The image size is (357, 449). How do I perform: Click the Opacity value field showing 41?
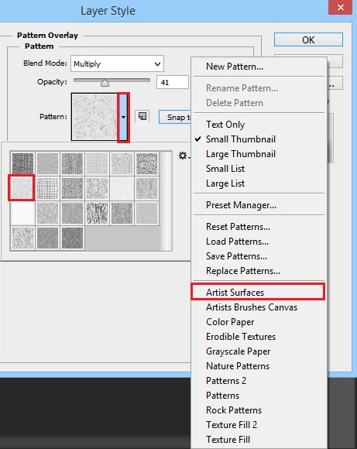(173, 83)
